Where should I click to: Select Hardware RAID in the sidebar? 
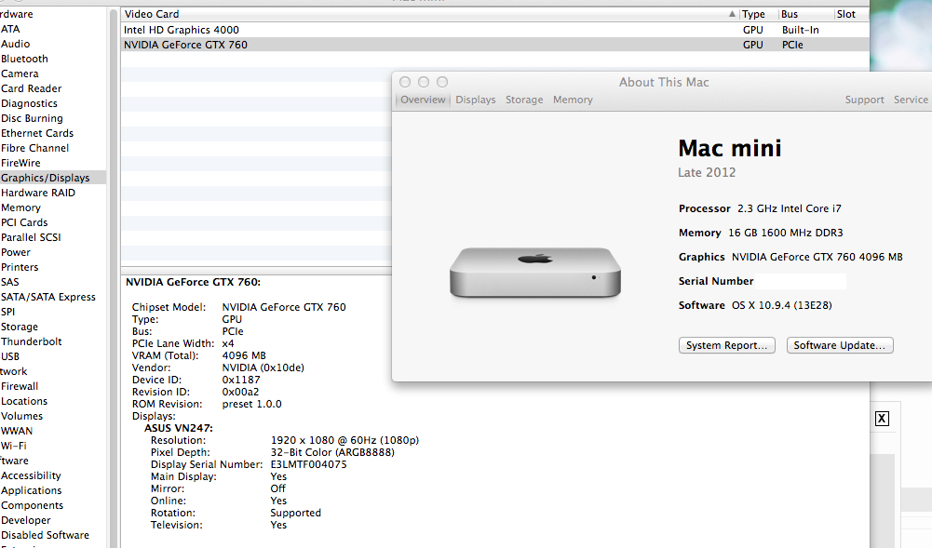coord(38,193)
